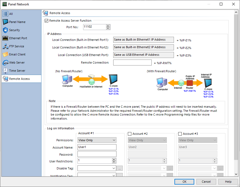The height and width of the screenshot is (187, 240).
Task: Click the Remote Access sidebar icon
Action: click(5, 79)
